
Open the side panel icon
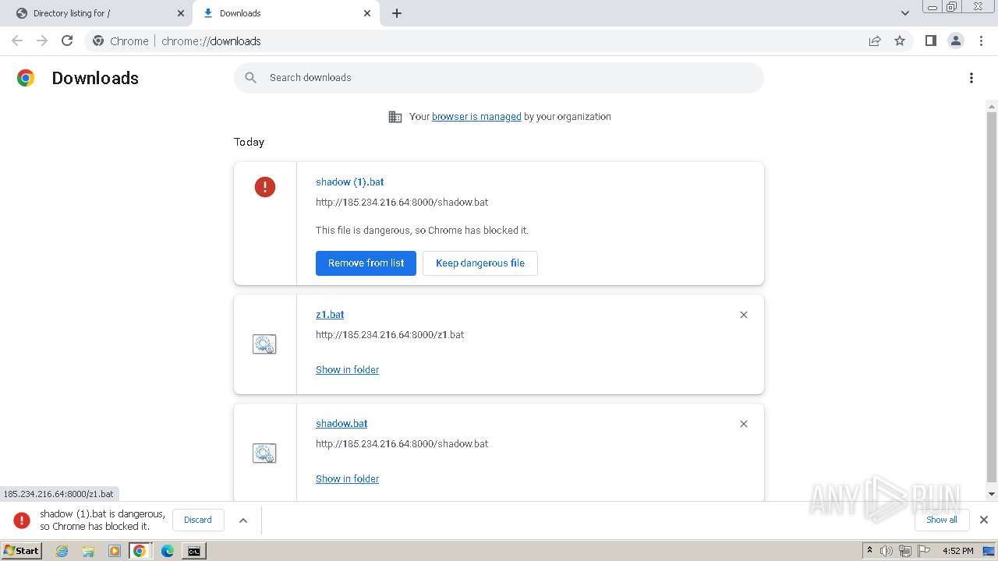[x=930, y=41]
